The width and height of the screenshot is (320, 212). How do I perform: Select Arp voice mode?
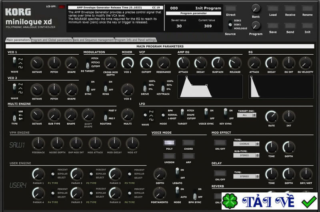[188, 156]
